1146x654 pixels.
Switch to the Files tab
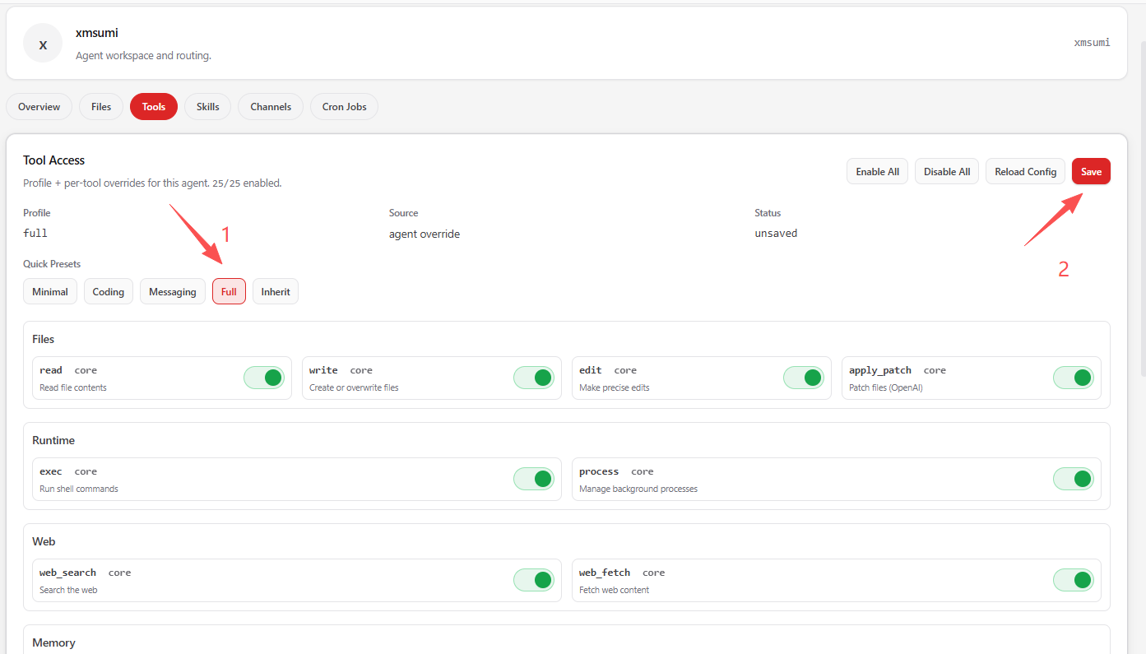point(101,107)
